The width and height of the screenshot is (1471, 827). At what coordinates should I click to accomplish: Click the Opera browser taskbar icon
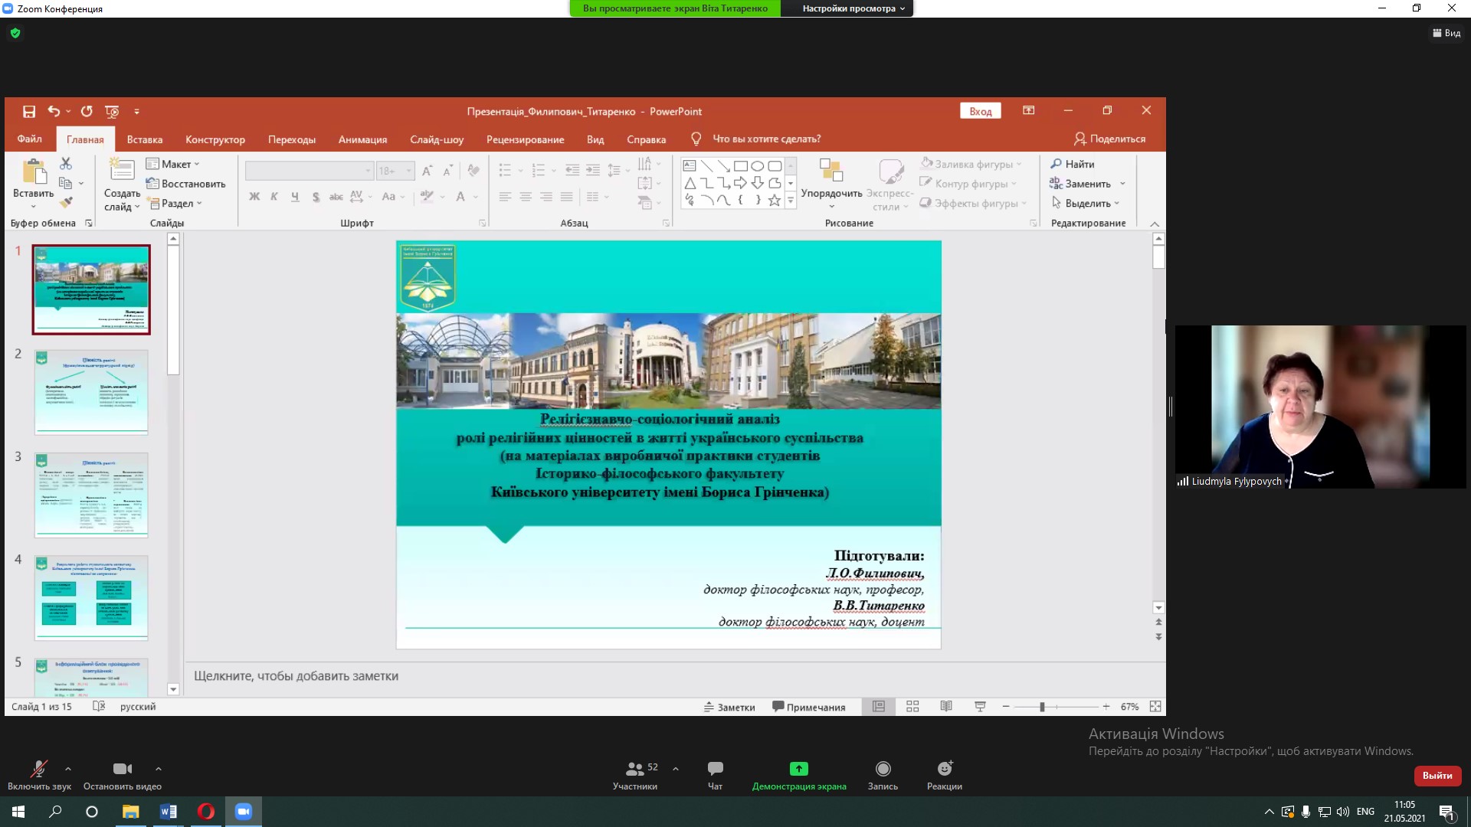[205, 812]
